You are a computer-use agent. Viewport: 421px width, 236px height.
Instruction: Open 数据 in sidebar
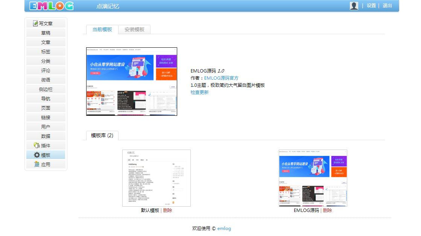pos(46,136)
